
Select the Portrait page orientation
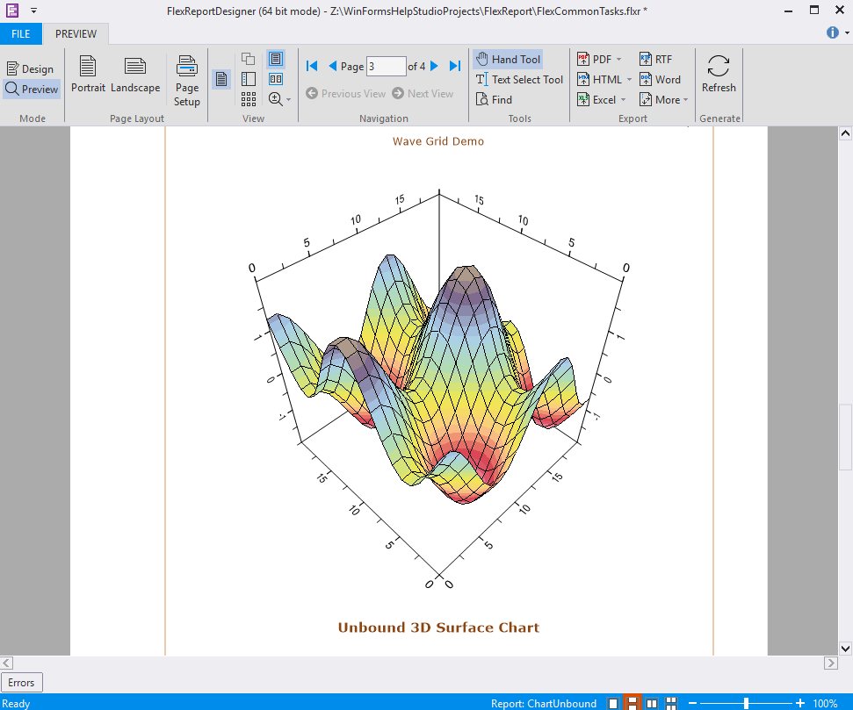pyautogui.click(x=88, y=75)
